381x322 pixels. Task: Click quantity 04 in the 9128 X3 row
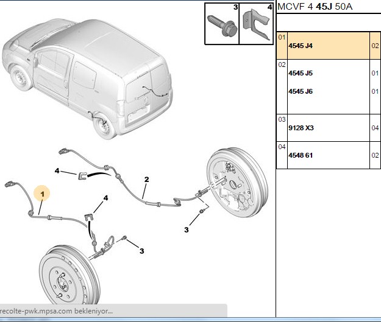[x=375, y=128]
